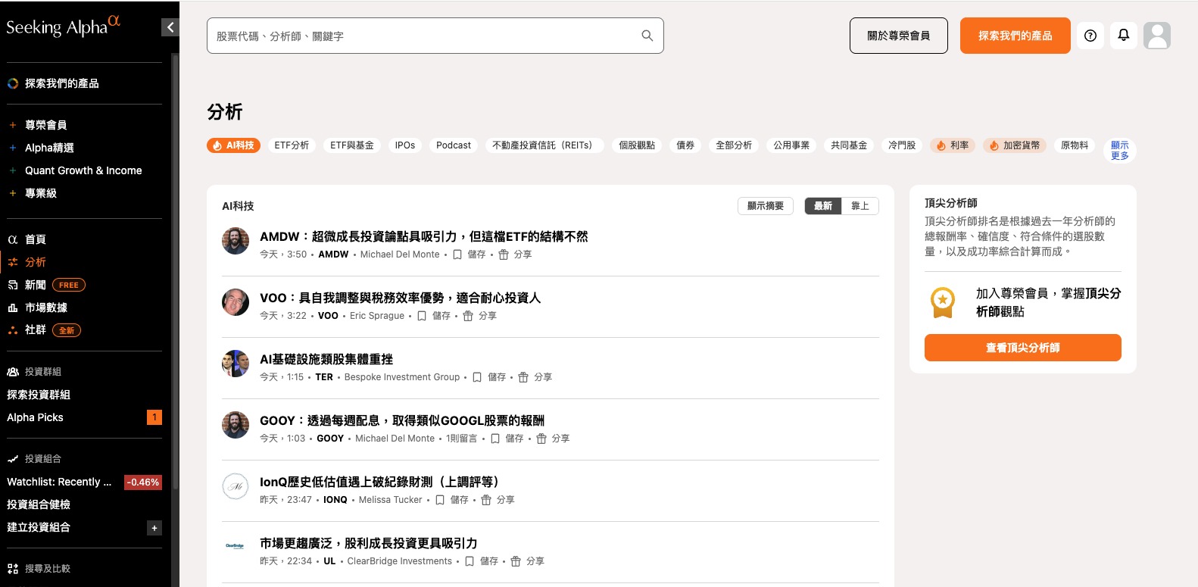Open 探索投資群組 in the sidebar
Viewport: 1198px width, 587px height.
[39, 395]
